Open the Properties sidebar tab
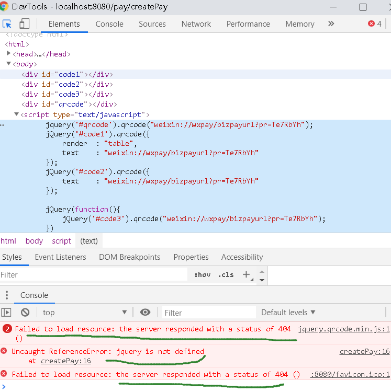Viewport: 391px width, 392px height. [191, 257]
